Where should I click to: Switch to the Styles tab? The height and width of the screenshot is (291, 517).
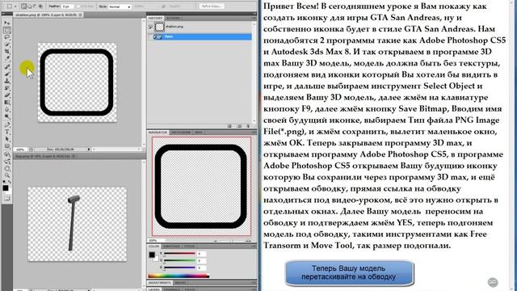[189, 247]
